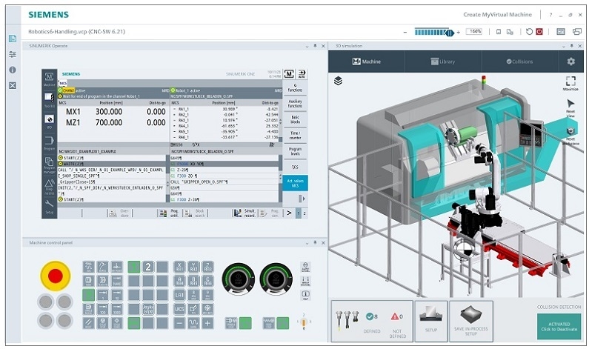The image size is (589, 349).
Task: Open Setup wrench icon in SINUMERIK sidebar
Action: [49, 206]
